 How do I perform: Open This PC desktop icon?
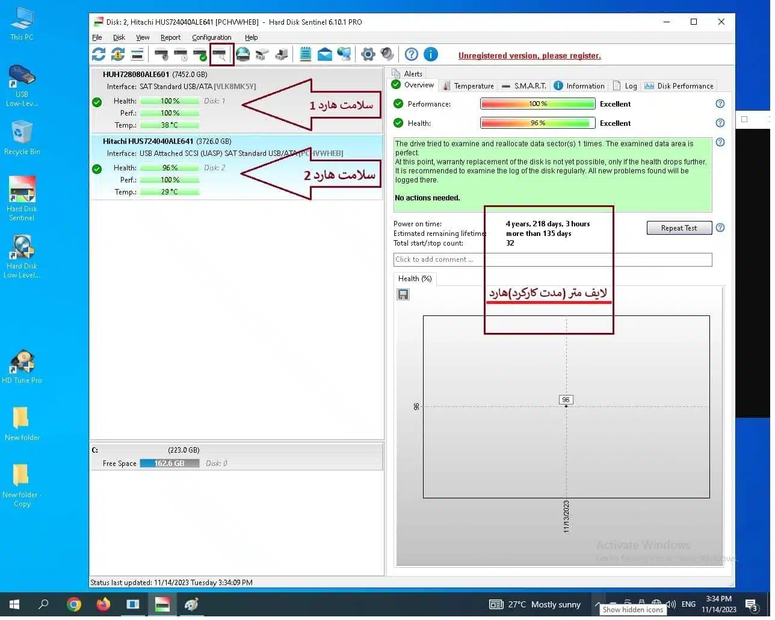point(22,24)
